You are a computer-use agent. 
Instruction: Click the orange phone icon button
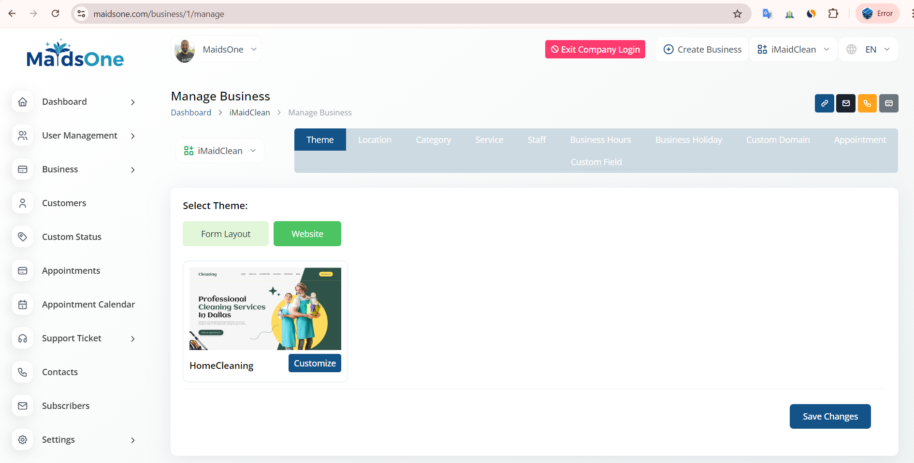click(x=867, y=103)
